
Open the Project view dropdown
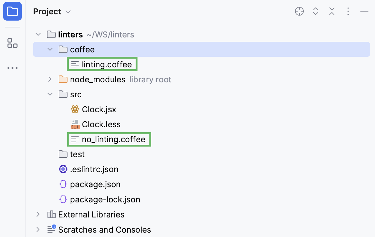tap(68, 12)
